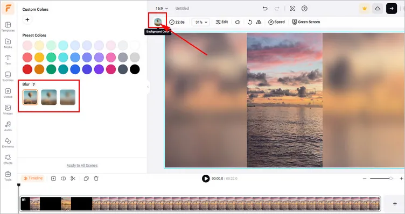
Task: Open the 31% zoom dropdown
Action: [x=201, y=22]
